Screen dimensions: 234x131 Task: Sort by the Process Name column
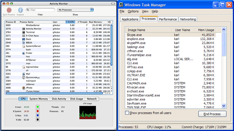pyautogui.click(x=35, y=22)
